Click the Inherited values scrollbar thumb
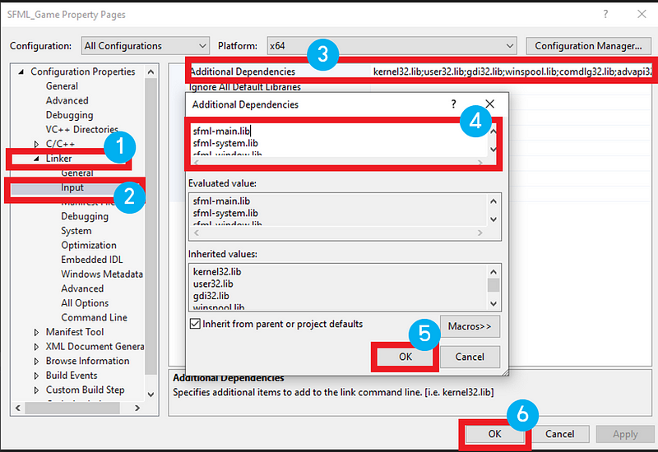This screenshot has height=452, width=658. click(493, 285)
